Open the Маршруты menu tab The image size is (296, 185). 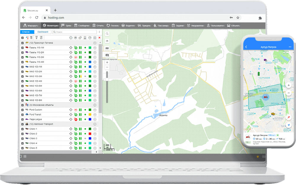tap(31, 26)
